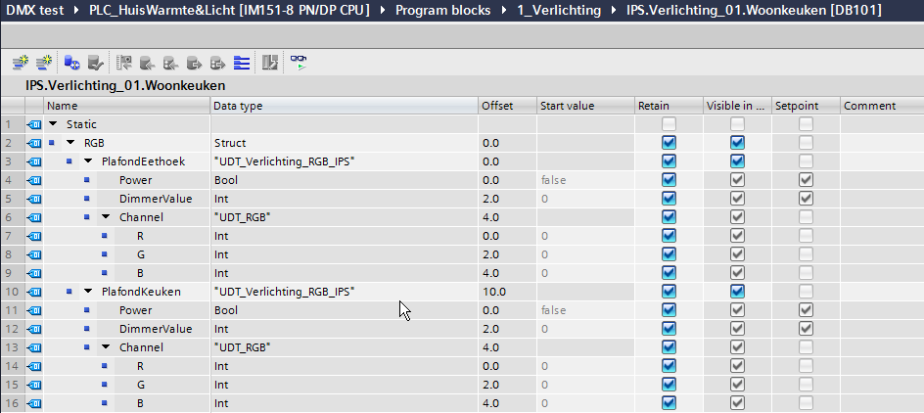Toggle Visible checkbox for PlafondKeuken row 10
Screen dimensions: 924x413
(737, 291)
